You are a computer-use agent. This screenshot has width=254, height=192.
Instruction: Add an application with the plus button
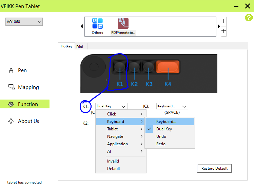pyautogui.click(x=223, y=31)
